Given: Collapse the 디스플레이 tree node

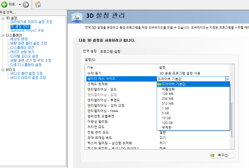Looking at the screenshot, I should click(x=3, y=35).
